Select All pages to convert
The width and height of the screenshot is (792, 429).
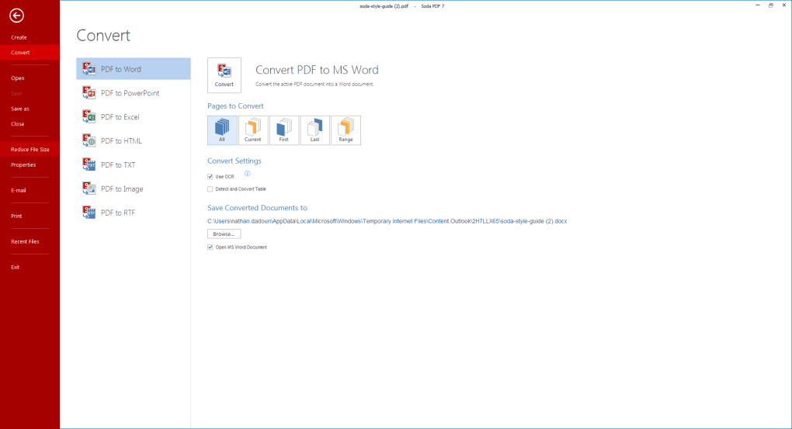[222, 130]
